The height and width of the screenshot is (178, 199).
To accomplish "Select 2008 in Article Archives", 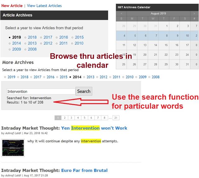I will point(32,49).
